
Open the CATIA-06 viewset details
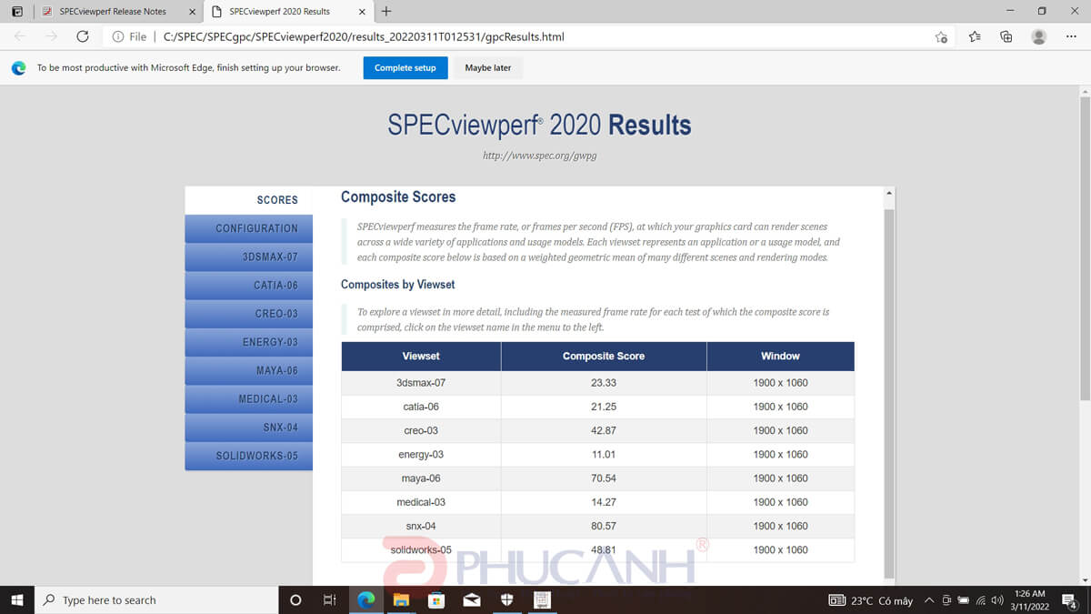pos(248,285)
